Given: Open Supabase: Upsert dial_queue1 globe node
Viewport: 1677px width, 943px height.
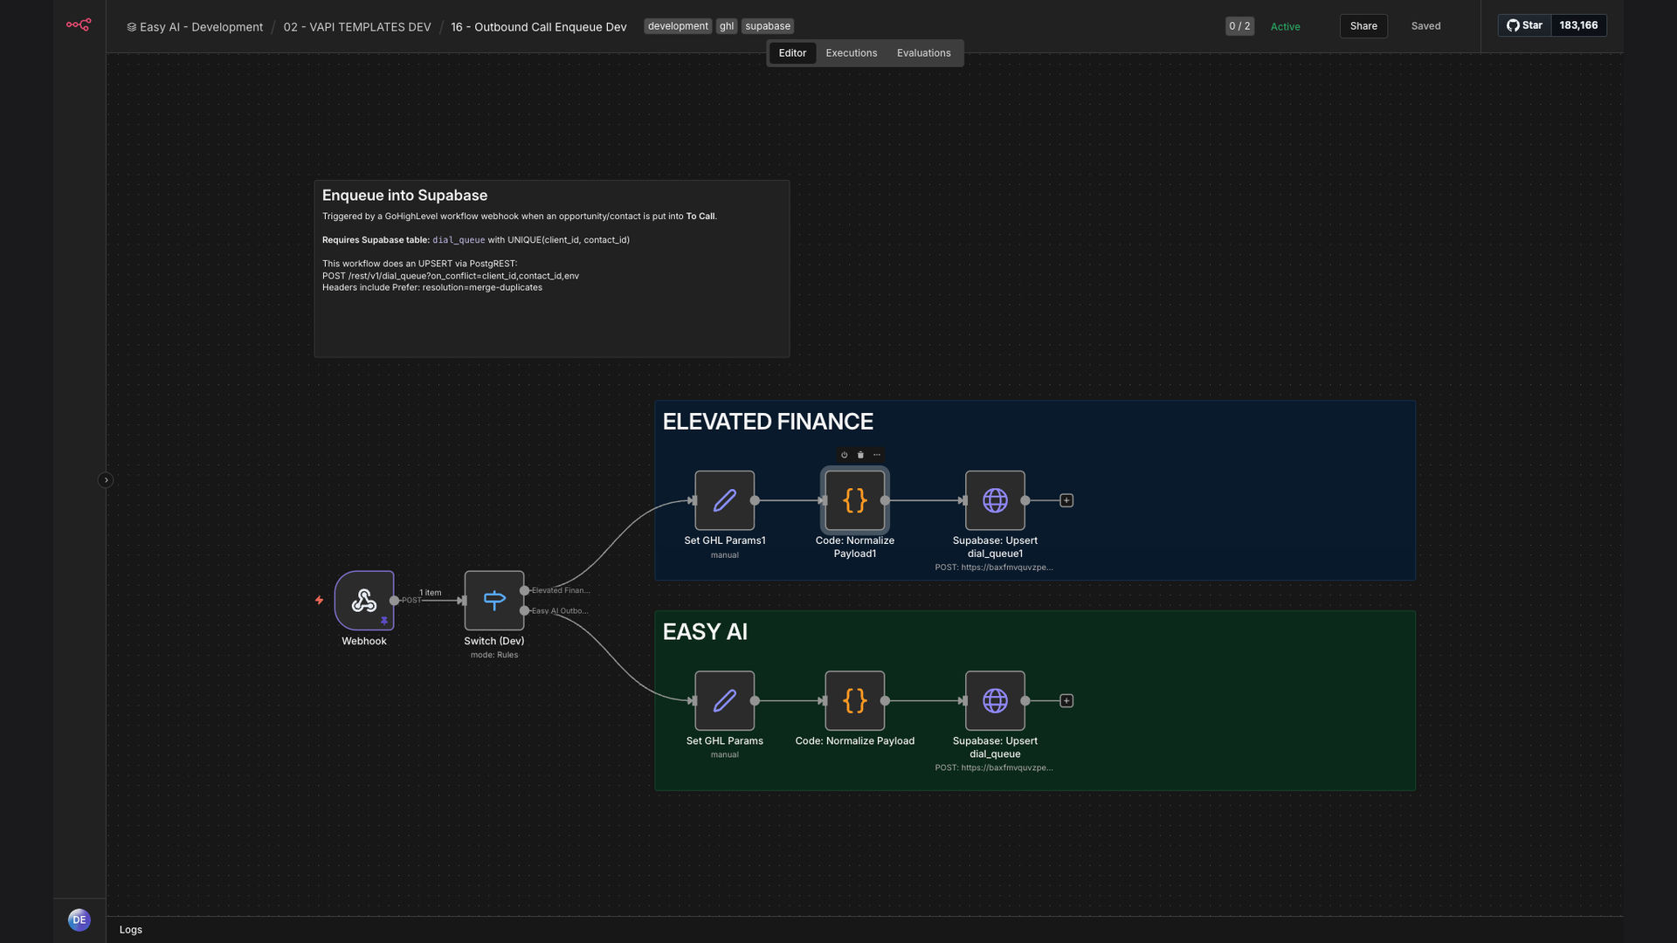Looking at the screenshot, I should pyautogui.click(x=995, y=500).
